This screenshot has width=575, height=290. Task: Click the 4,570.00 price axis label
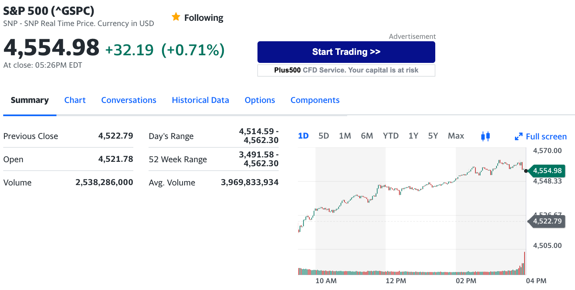(547, 151)
